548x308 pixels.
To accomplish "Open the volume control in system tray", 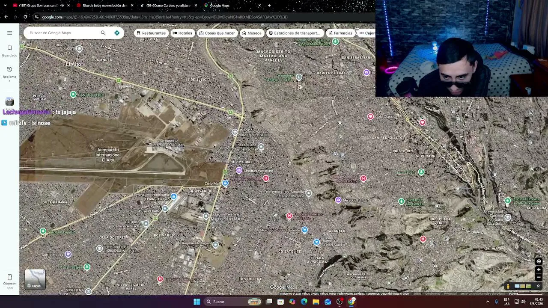I will (x=523, y=302).
